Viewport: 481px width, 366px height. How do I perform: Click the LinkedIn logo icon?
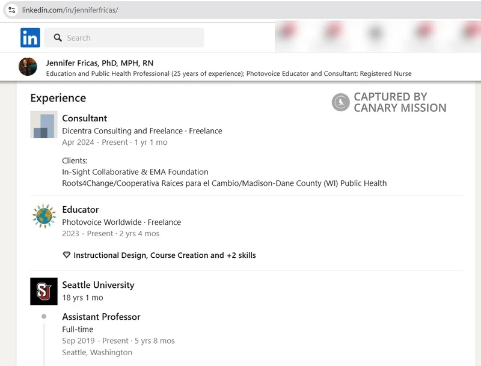point(30,38)
